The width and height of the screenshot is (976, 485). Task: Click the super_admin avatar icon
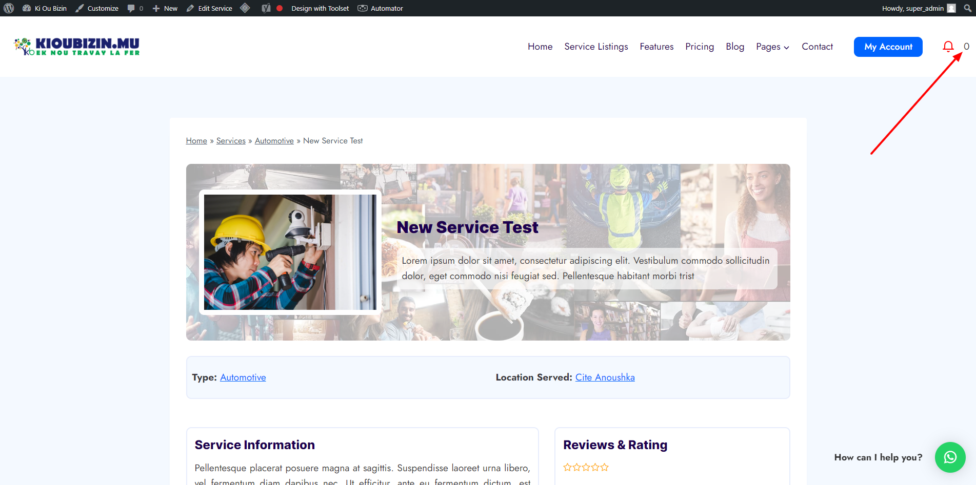951,8
